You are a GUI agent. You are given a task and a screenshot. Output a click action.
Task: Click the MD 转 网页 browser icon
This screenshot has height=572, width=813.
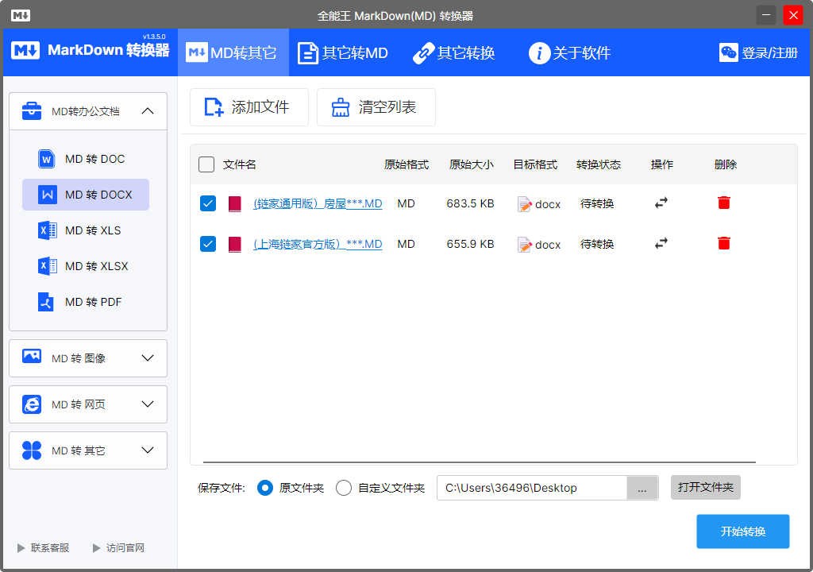32,404
